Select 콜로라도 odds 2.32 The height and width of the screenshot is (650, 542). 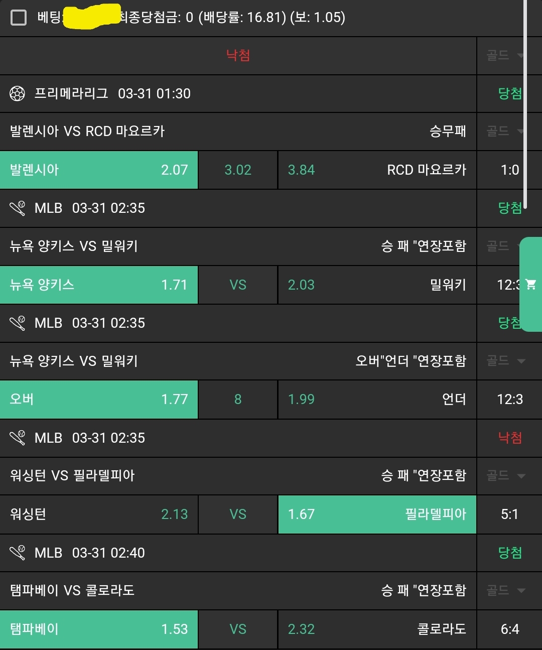377,629
